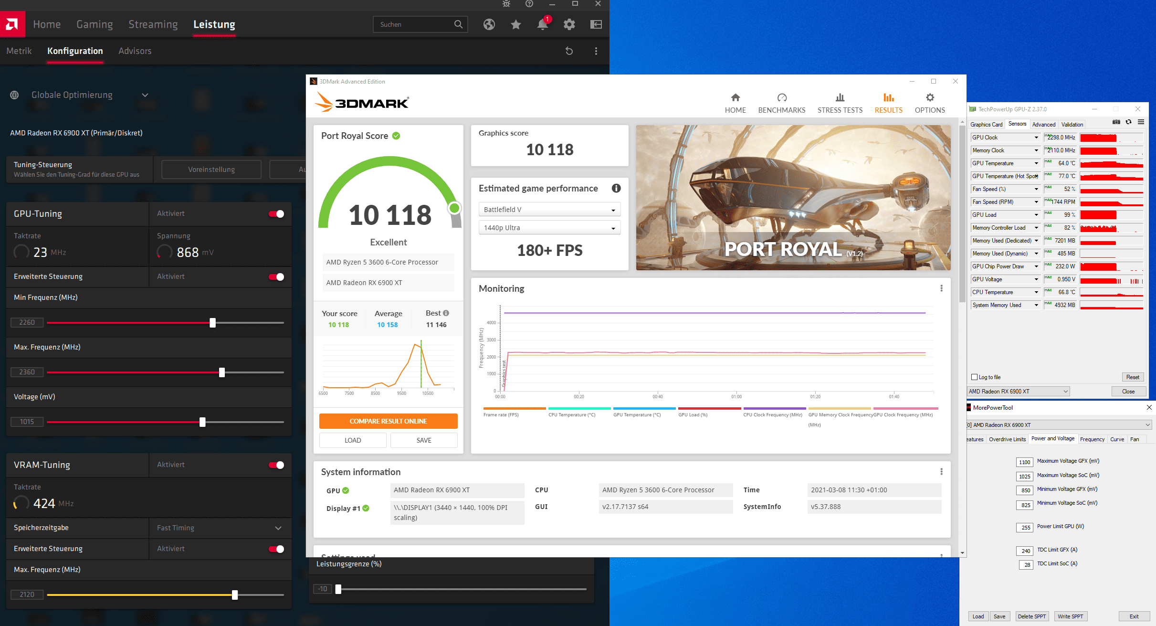Image resolution: width=1156 pixels, height=626 pixels.
Task: Toggle VRAM Erweiterte Steuerung switch
Action: point(276,549)
